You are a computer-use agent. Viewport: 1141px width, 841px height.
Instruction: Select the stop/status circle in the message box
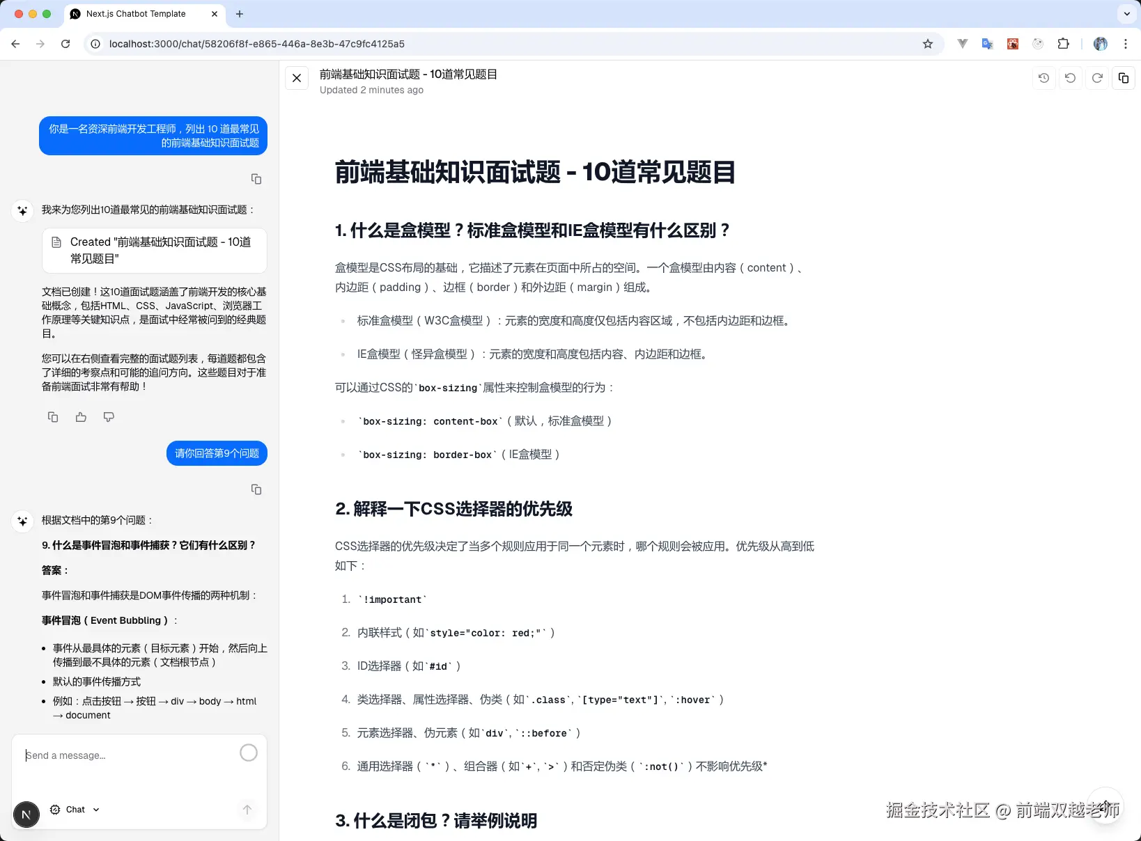coord(249,753)
